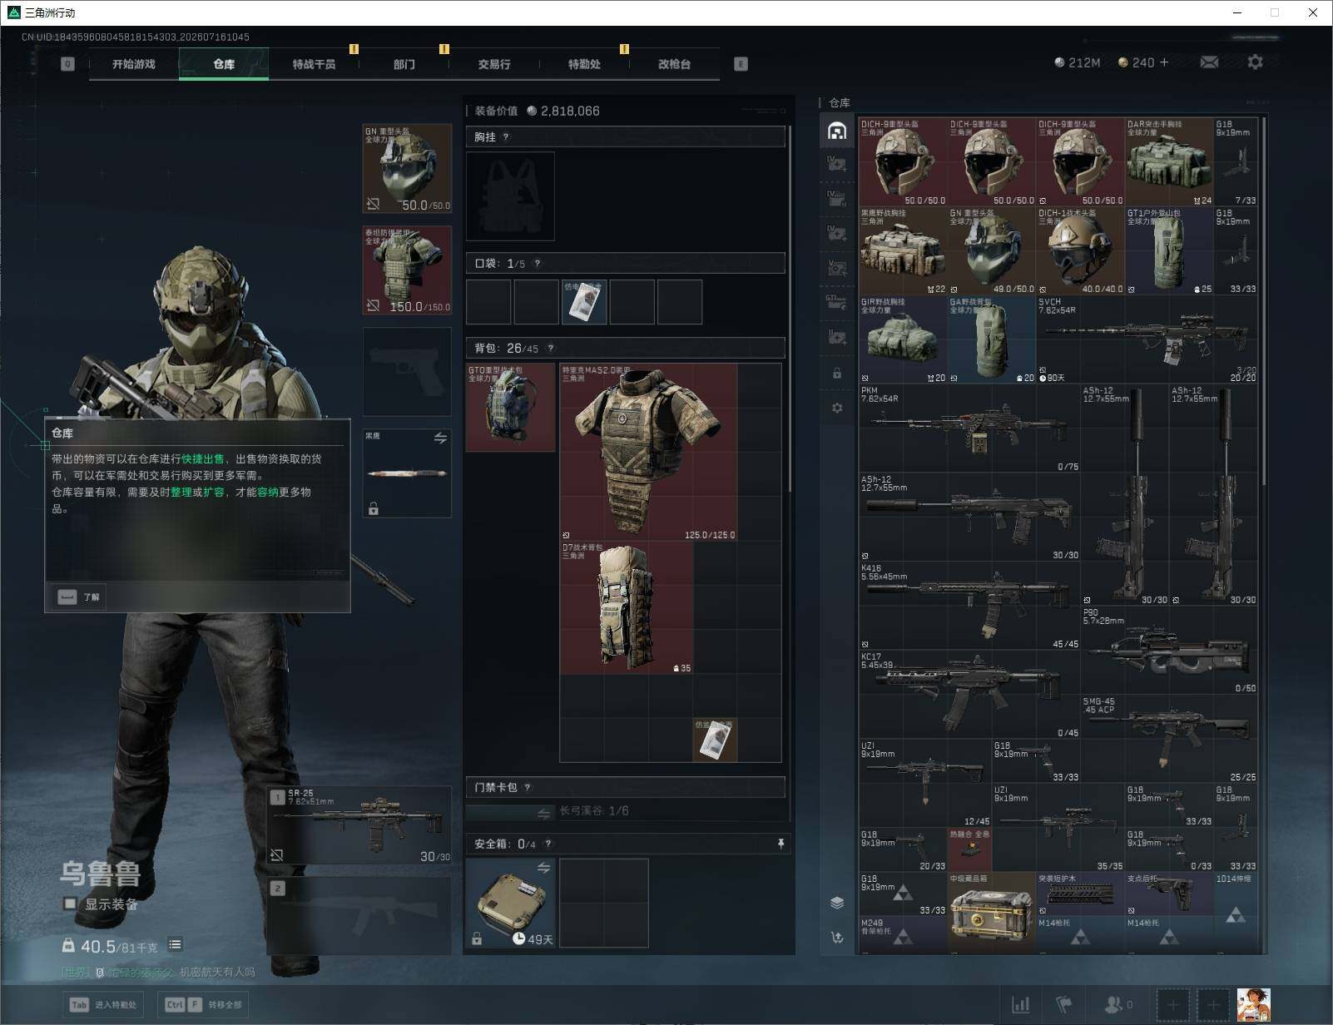
Task: Click the warehouse vertical scrollbar
Action: [1265, 300]
